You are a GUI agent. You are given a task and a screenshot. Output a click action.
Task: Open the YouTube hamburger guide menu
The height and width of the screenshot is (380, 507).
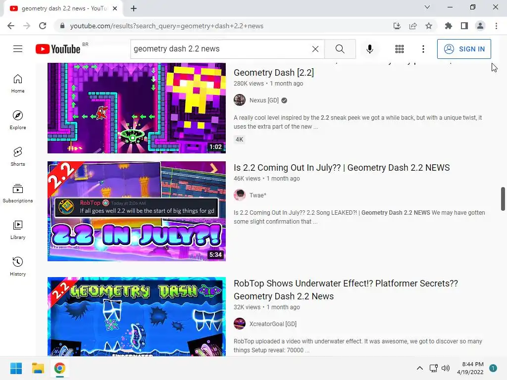click(18, 49)
